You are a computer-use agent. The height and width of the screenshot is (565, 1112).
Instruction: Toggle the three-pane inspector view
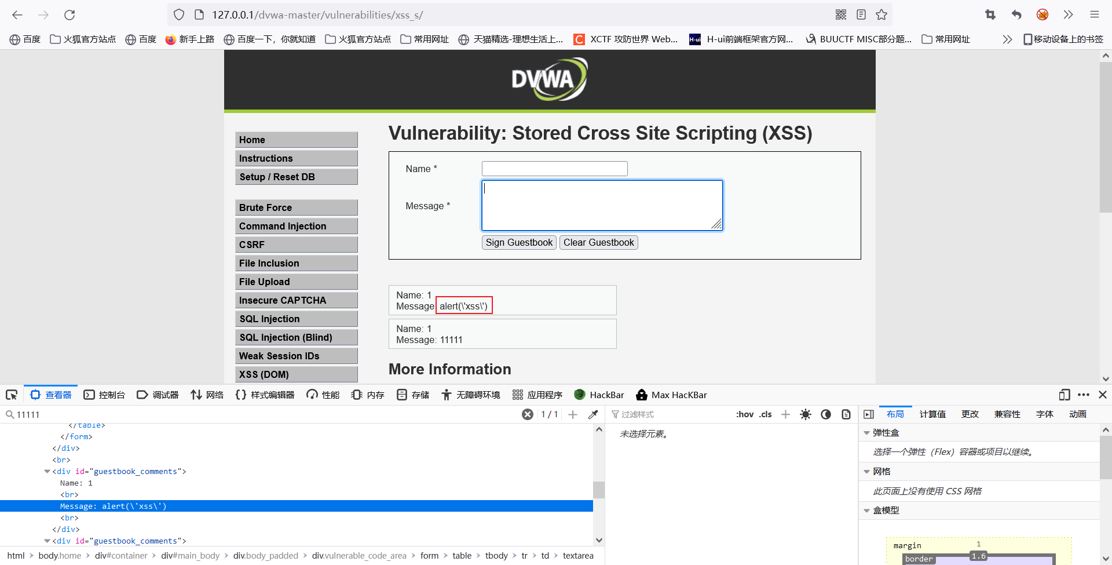click(869, 414)
